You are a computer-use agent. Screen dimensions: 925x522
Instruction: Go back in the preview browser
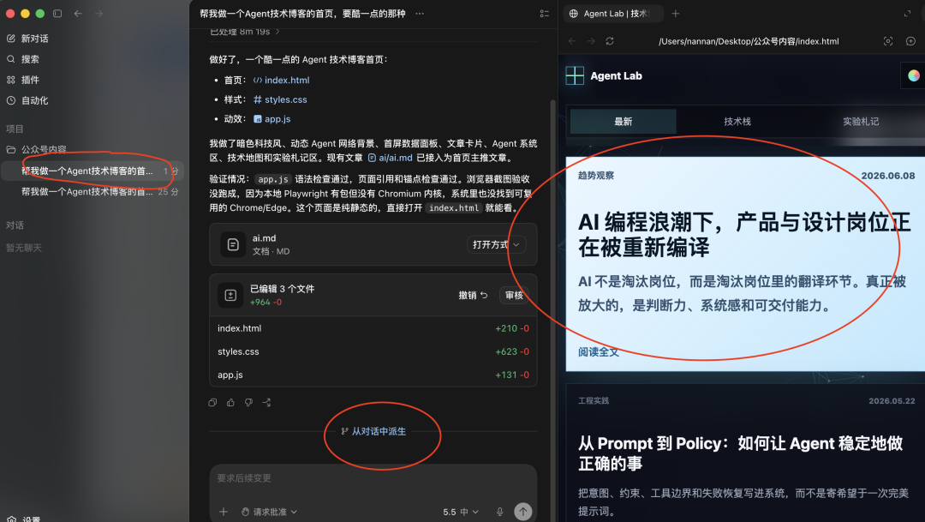(571, 41)
